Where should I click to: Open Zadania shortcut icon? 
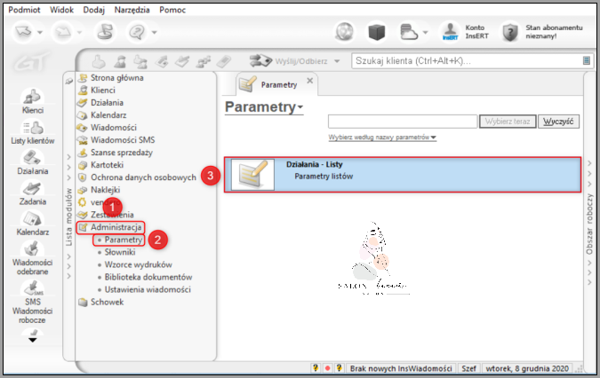click(33, 193)
